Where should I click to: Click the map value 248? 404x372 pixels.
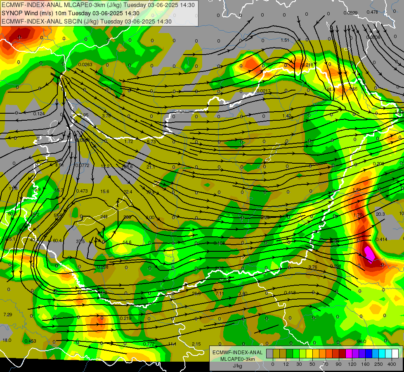(104, 217)
